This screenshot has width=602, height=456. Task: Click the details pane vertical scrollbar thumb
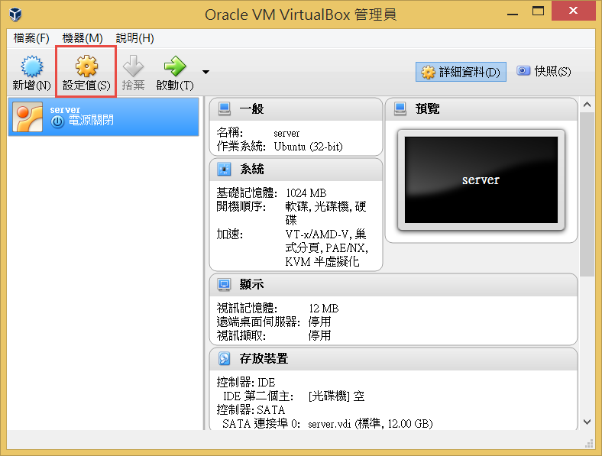[587, 194]
